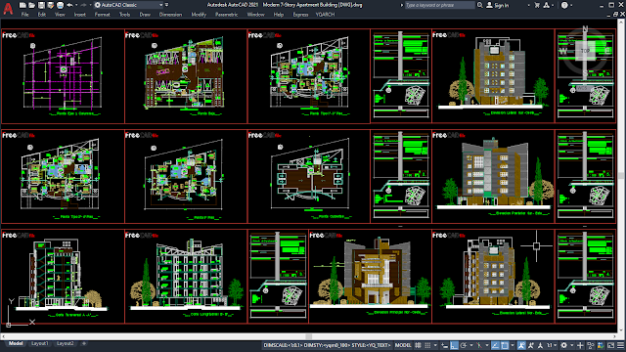This screenshot has width=626, height=352.
Task: Click the New drawing icon
Action: [x=22, y=5]
